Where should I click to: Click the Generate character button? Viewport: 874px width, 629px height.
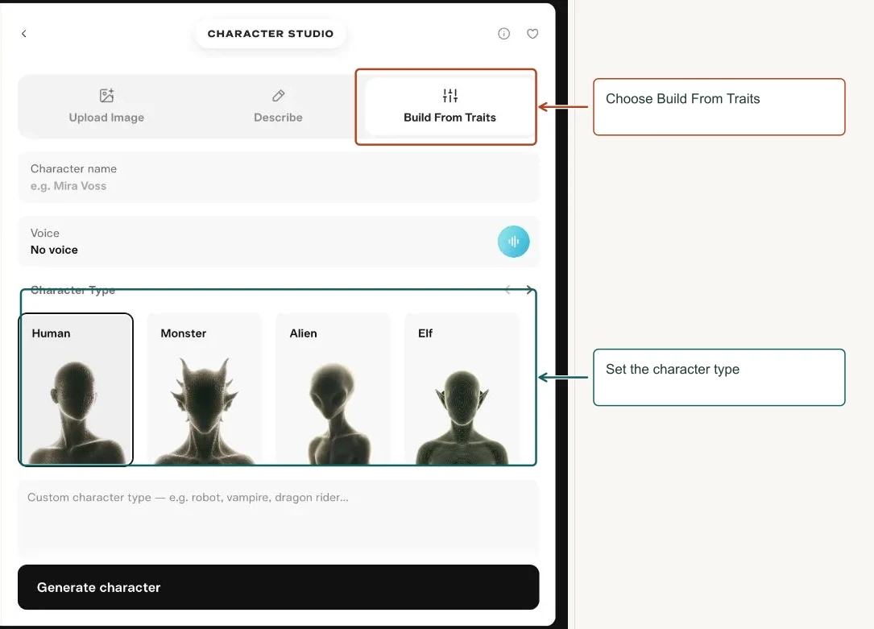279,587
